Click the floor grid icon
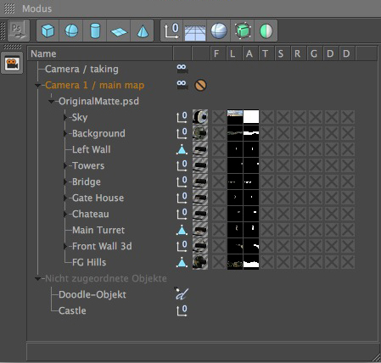The width and height of the screenshot is (381, 363). coord(195,31)
